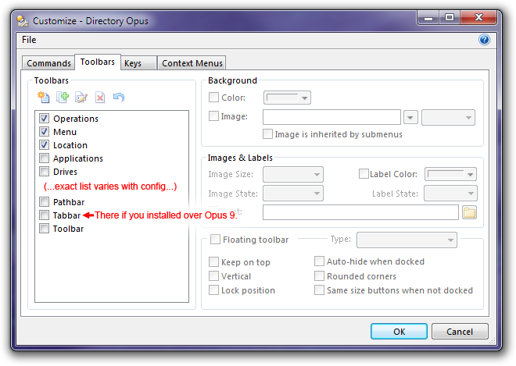Maximize the Customize window

[450, 17]
